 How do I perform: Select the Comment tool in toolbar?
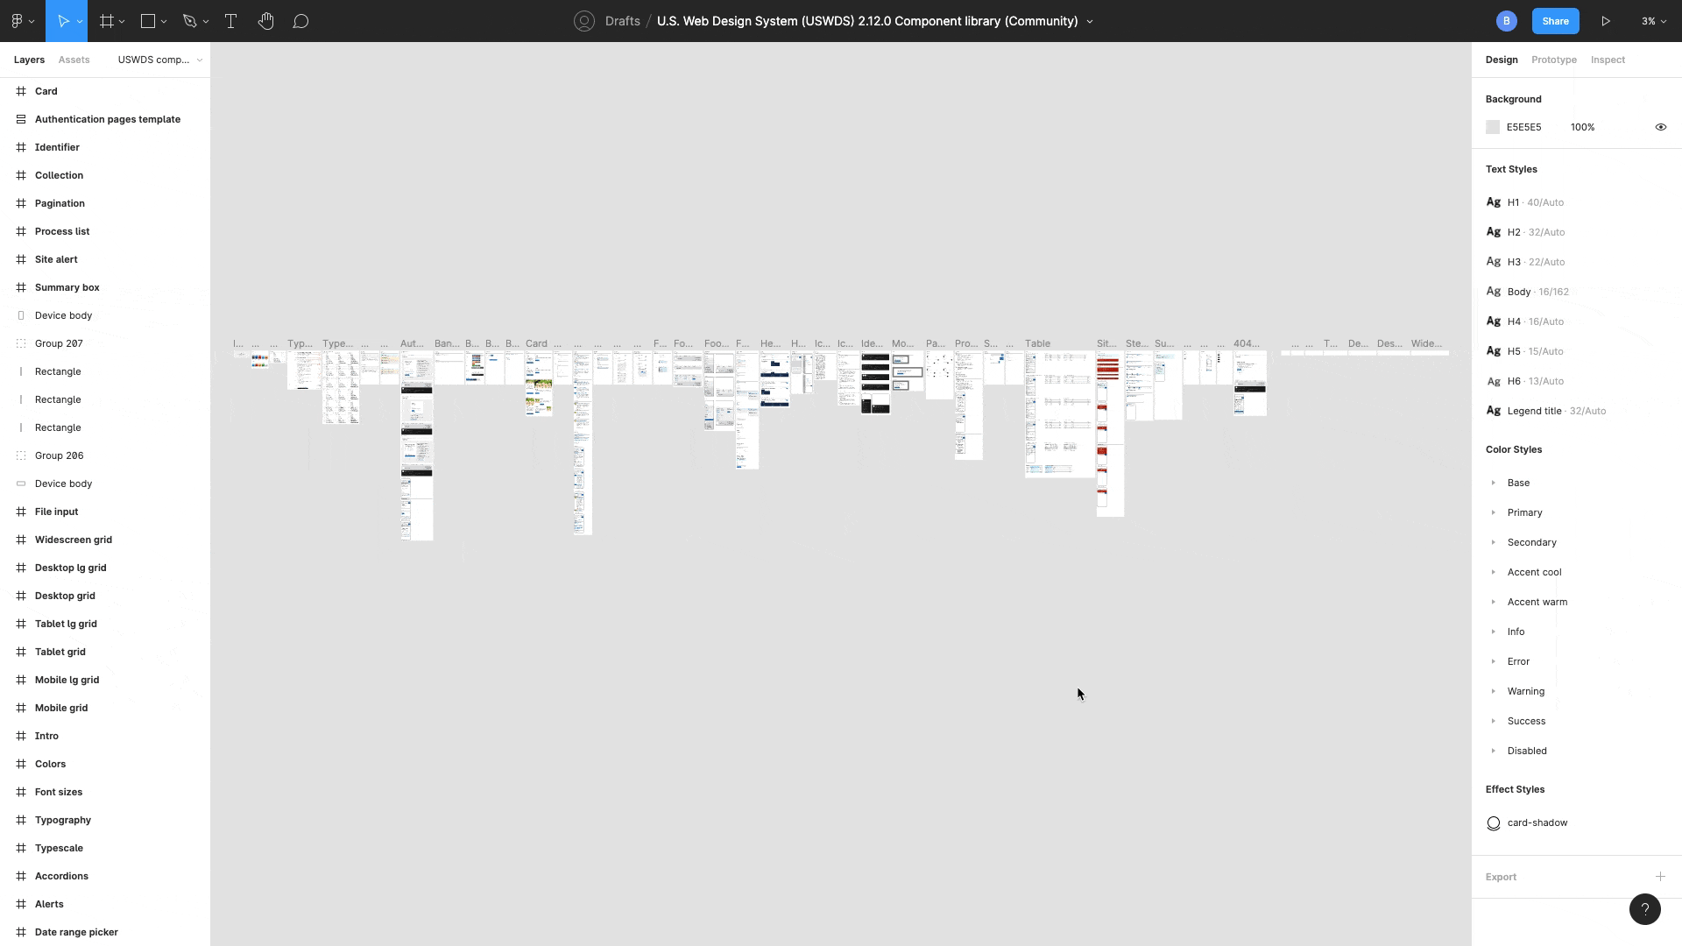[x=300, y=21]
